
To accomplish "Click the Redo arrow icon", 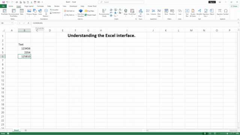I will point(12,2).
